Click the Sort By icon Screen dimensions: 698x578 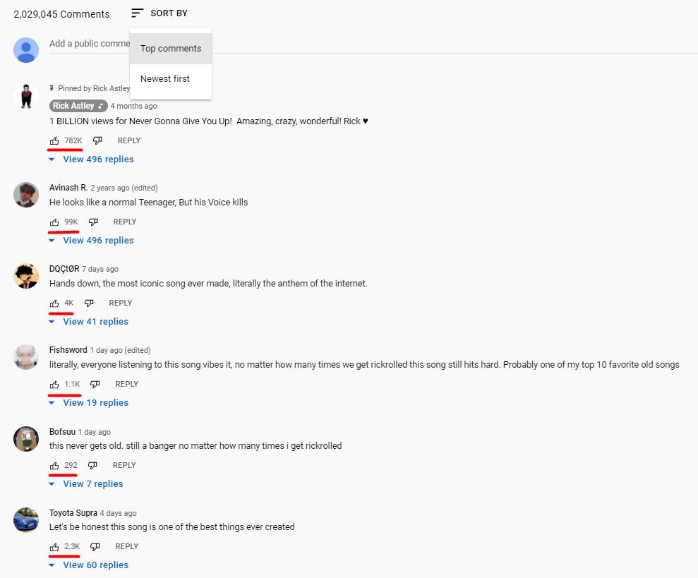(137, 13)
